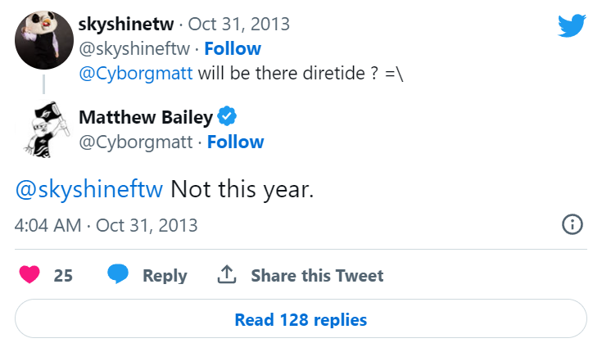602x352 pixels.
Task: Click the Read 128 replies button
Action: pos(301,319)
